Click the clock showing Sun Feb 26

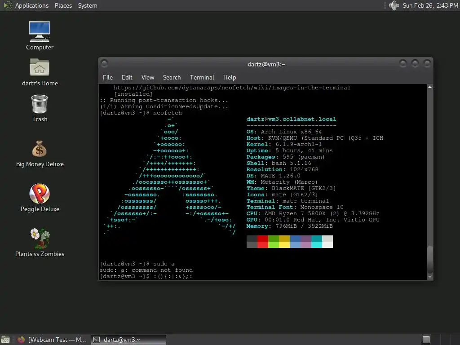click(x=430, y=5)
